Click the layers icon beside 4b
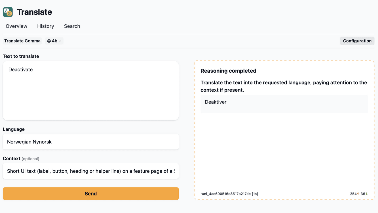This screenshot has width=378, height=213. pyautogui.click(x=49, y=41)
